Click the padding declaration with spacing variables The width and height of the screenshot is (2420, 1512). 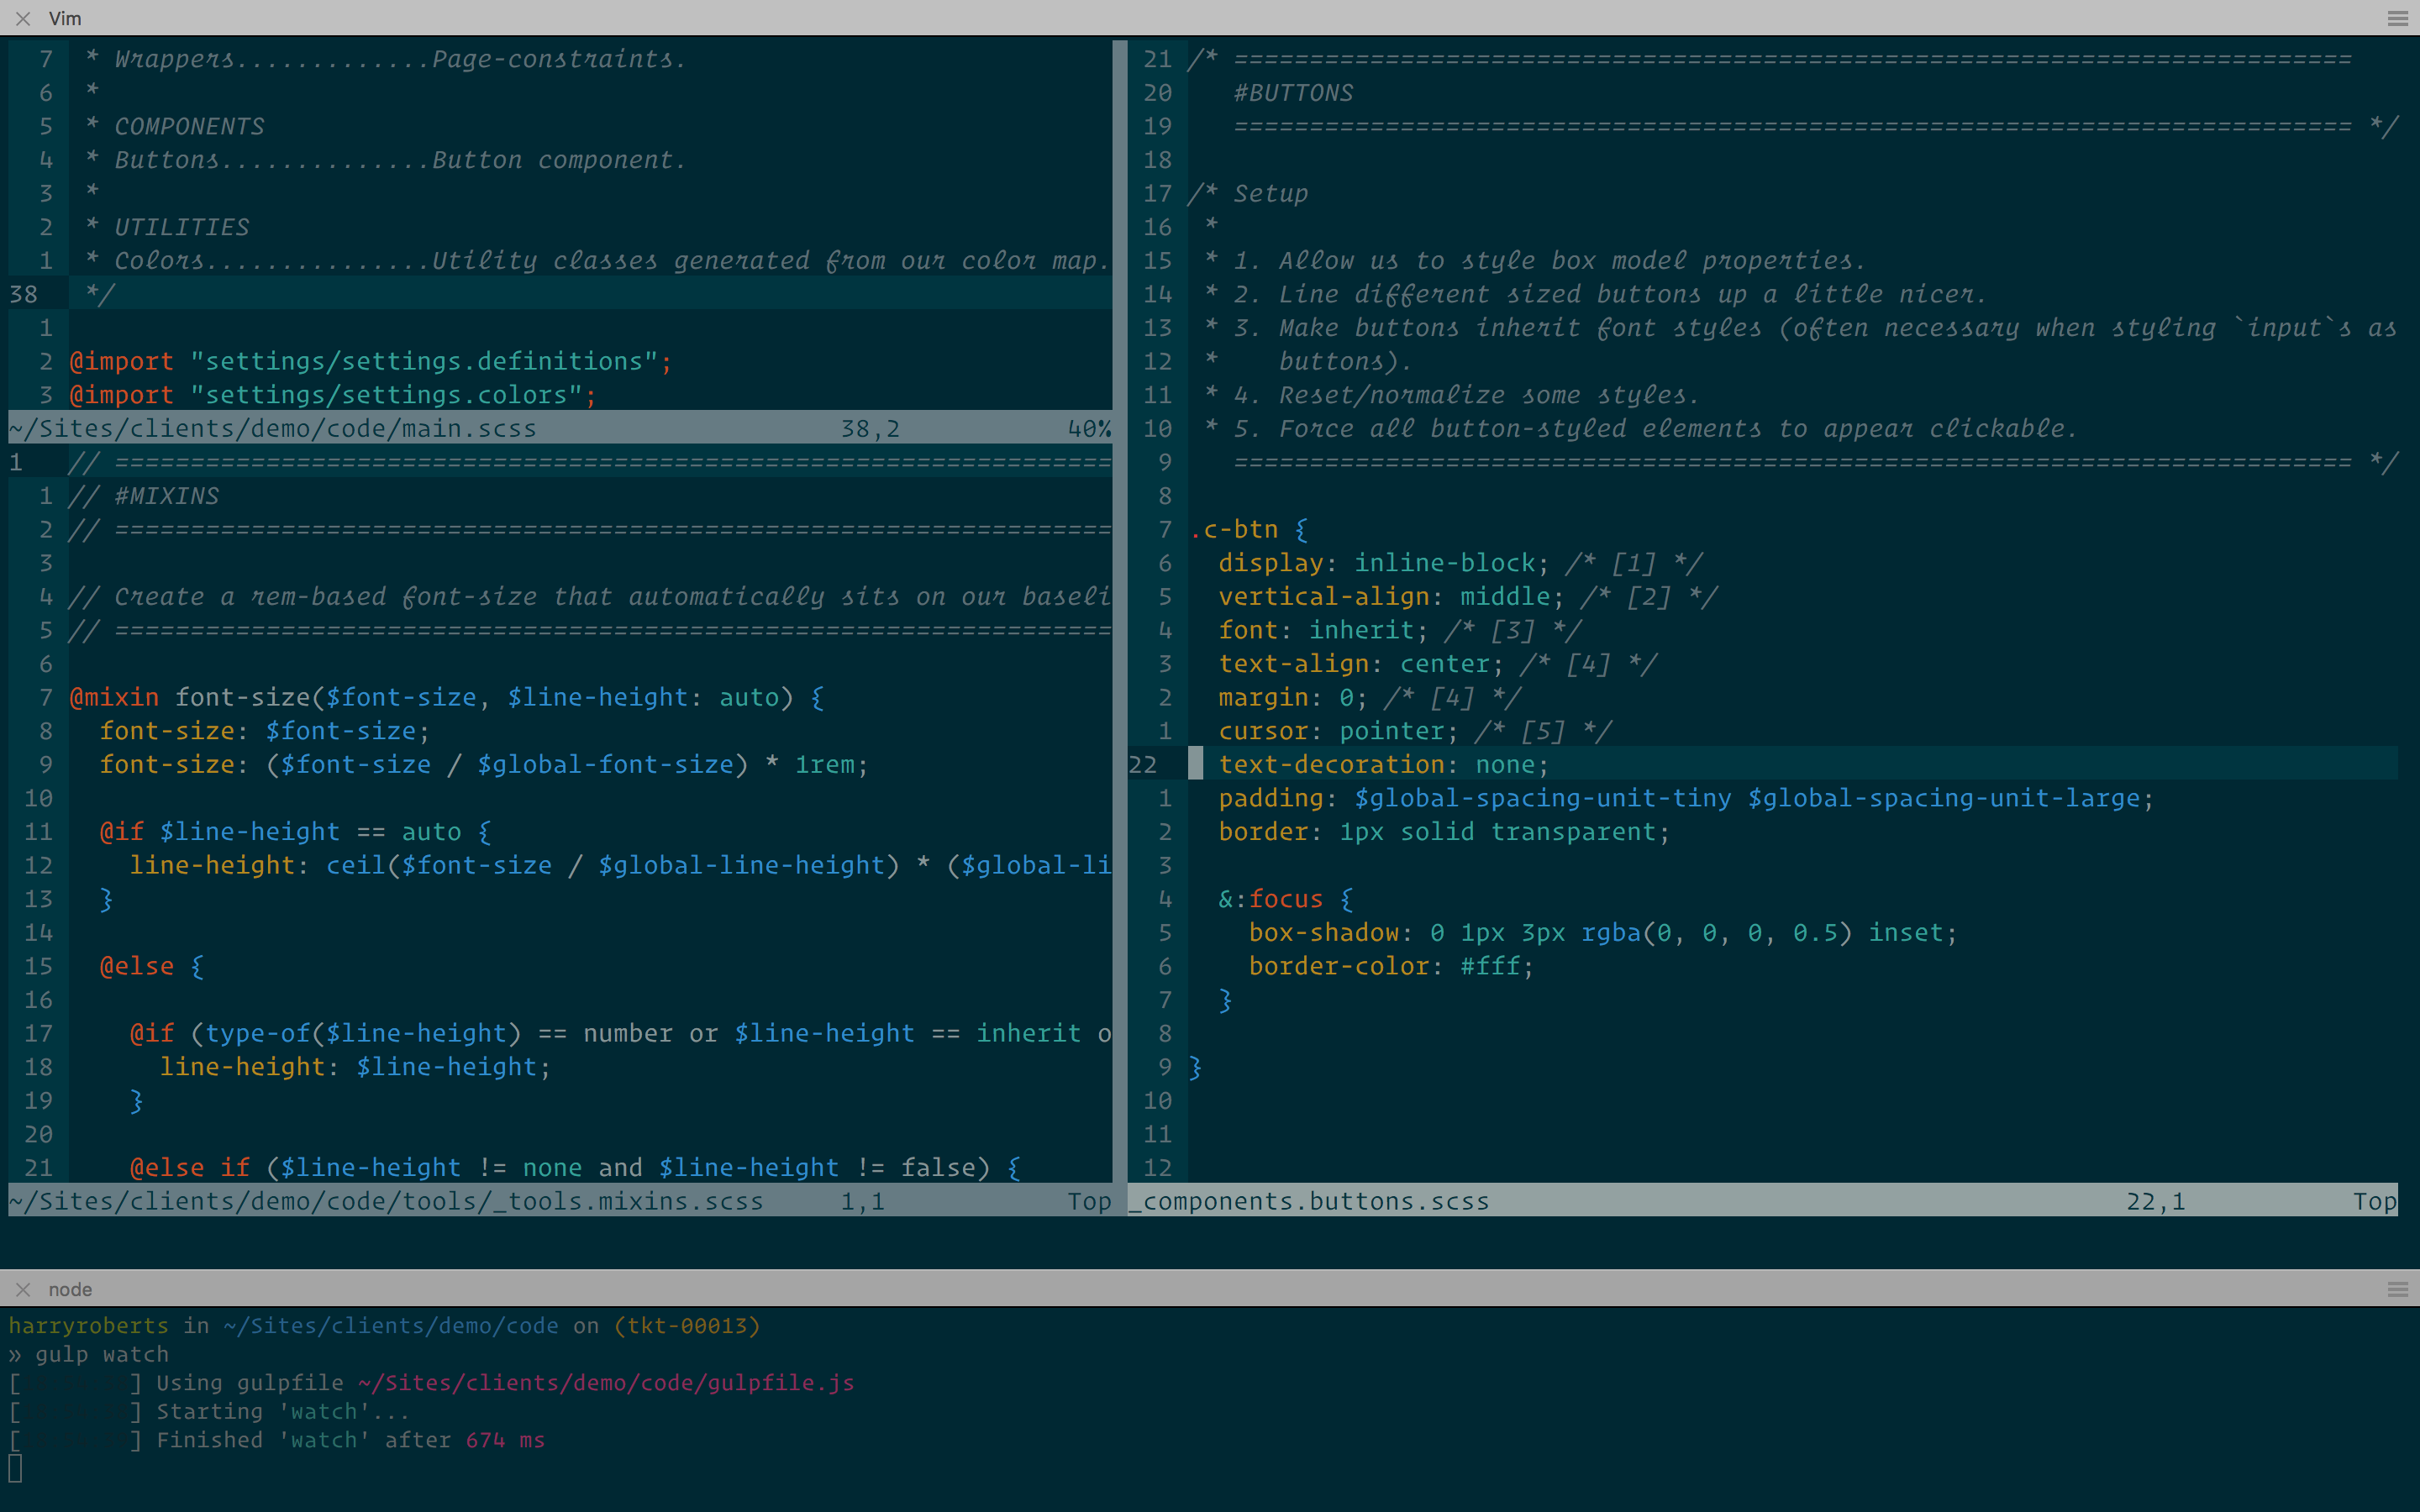pyautogui.click(x=1686, y=798)
